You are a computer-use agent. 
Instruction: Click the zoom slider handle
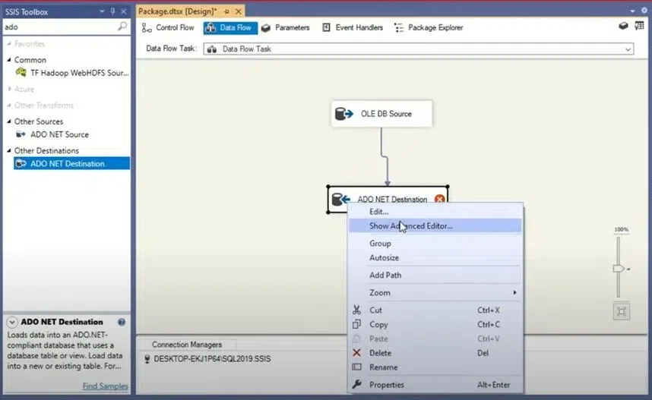coord(619,269)
